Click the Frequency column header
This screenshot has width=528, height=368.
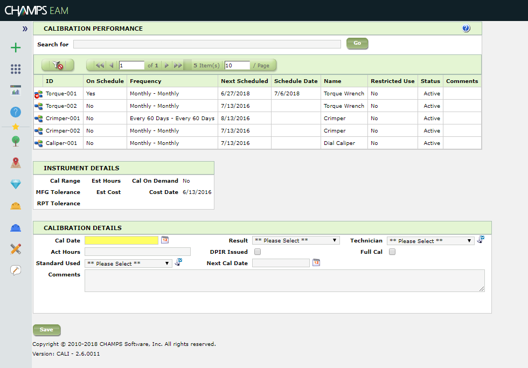[145, 81]
